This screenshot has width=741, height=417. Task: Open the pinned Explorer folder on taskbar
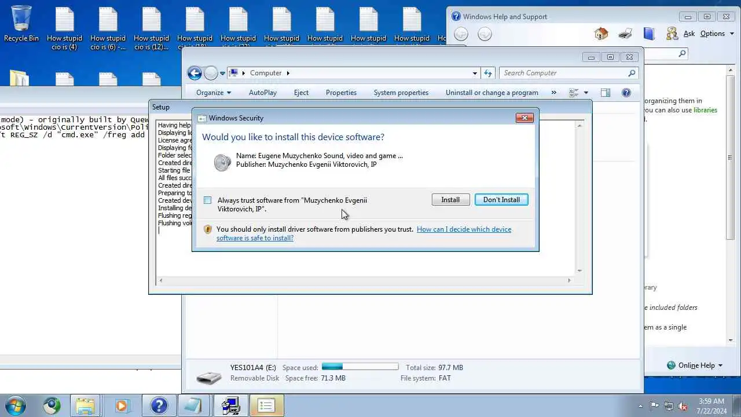(x=85, y=405)
